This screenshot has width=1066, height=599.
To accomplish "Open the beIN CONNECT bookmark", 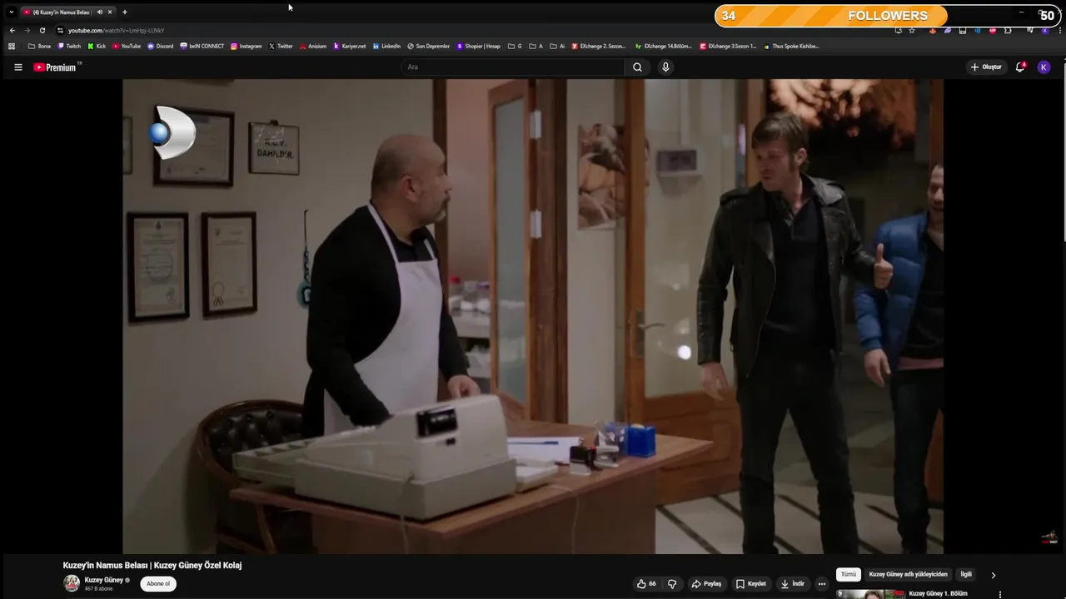I will tap(202, 47).
